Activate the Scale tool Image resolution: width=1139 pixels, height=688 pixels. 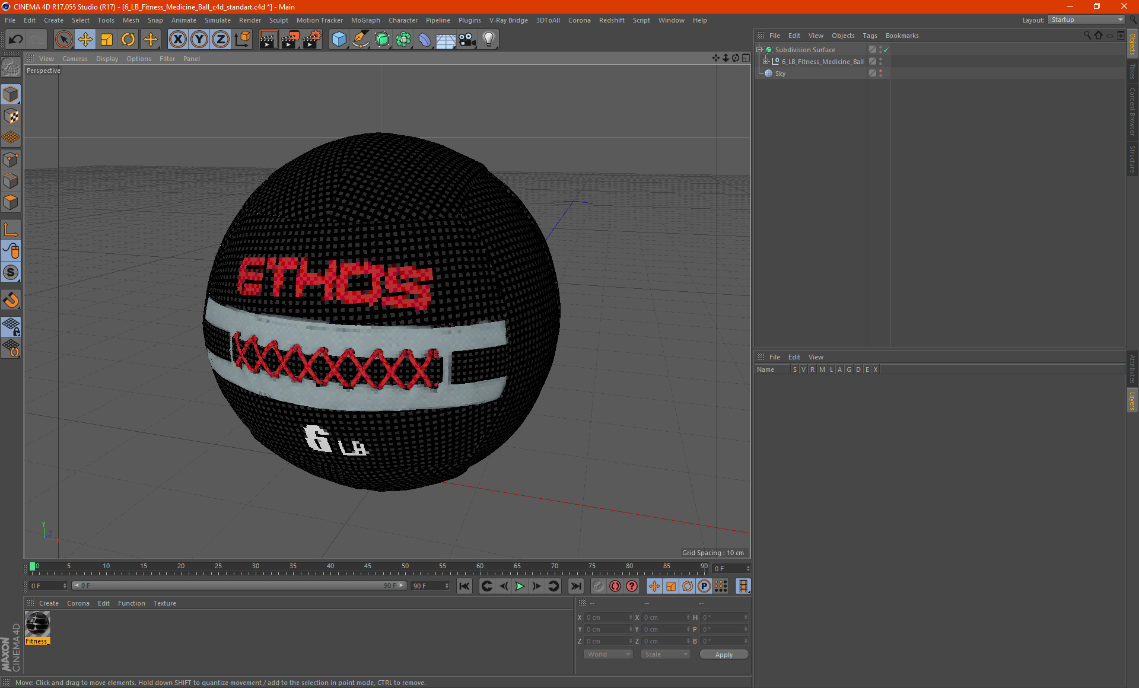click(107, 40)
